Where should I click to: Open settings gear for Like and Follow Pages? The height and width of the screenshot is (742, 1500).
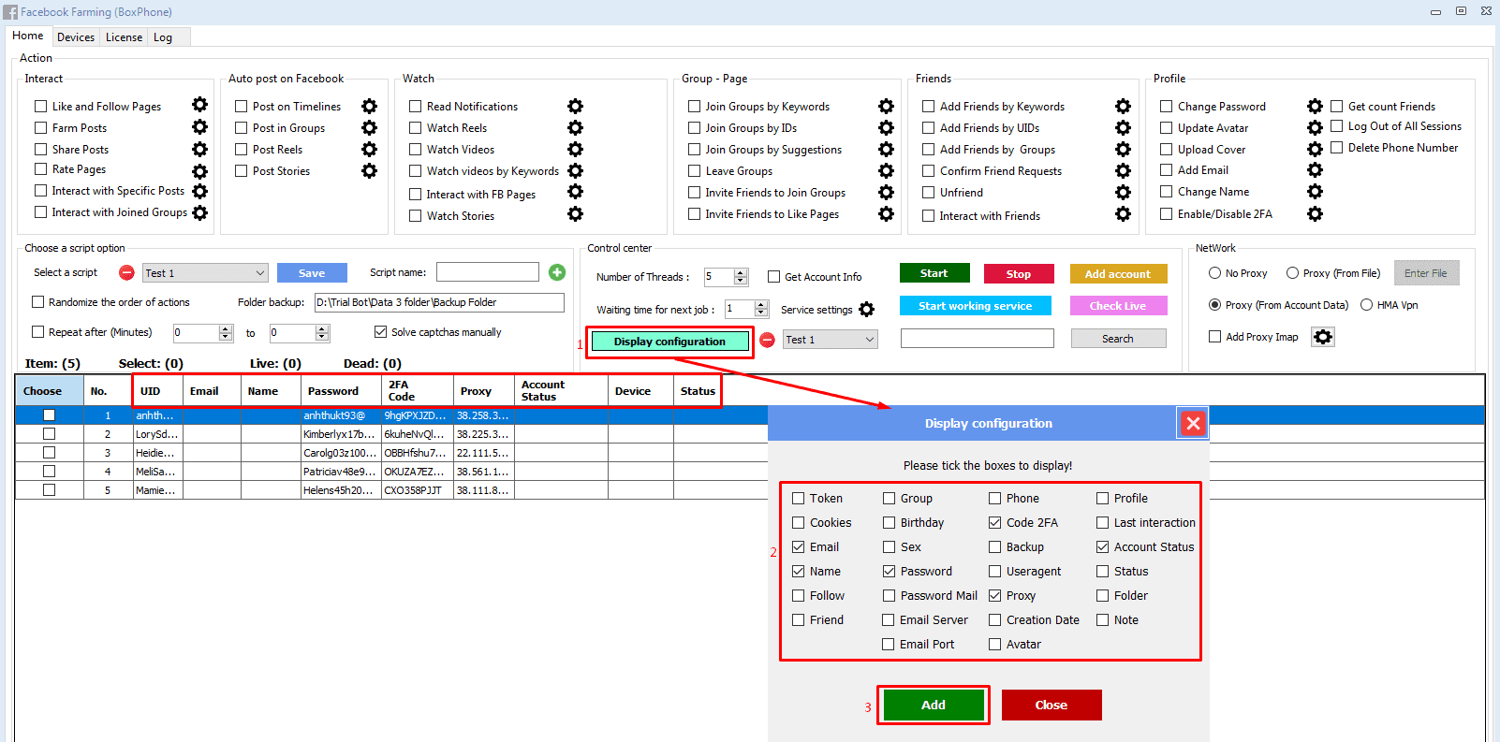tap(199, 105)
